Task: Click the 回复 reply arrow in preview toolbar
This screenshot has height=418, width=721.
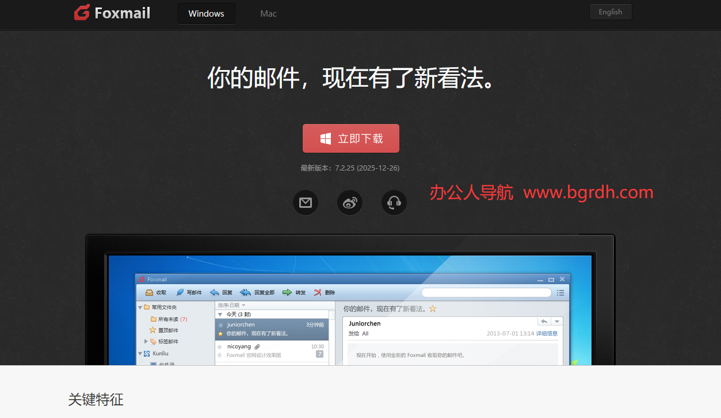Action: coord(214,293)
